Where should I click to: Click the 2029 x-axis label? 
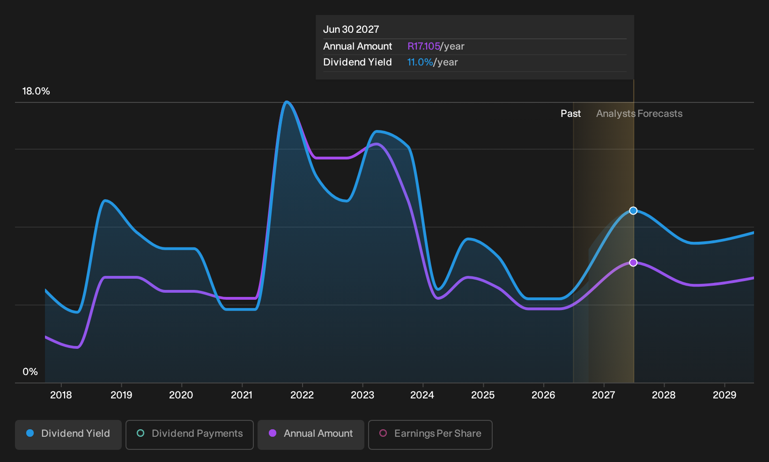(x=725, y=395)
